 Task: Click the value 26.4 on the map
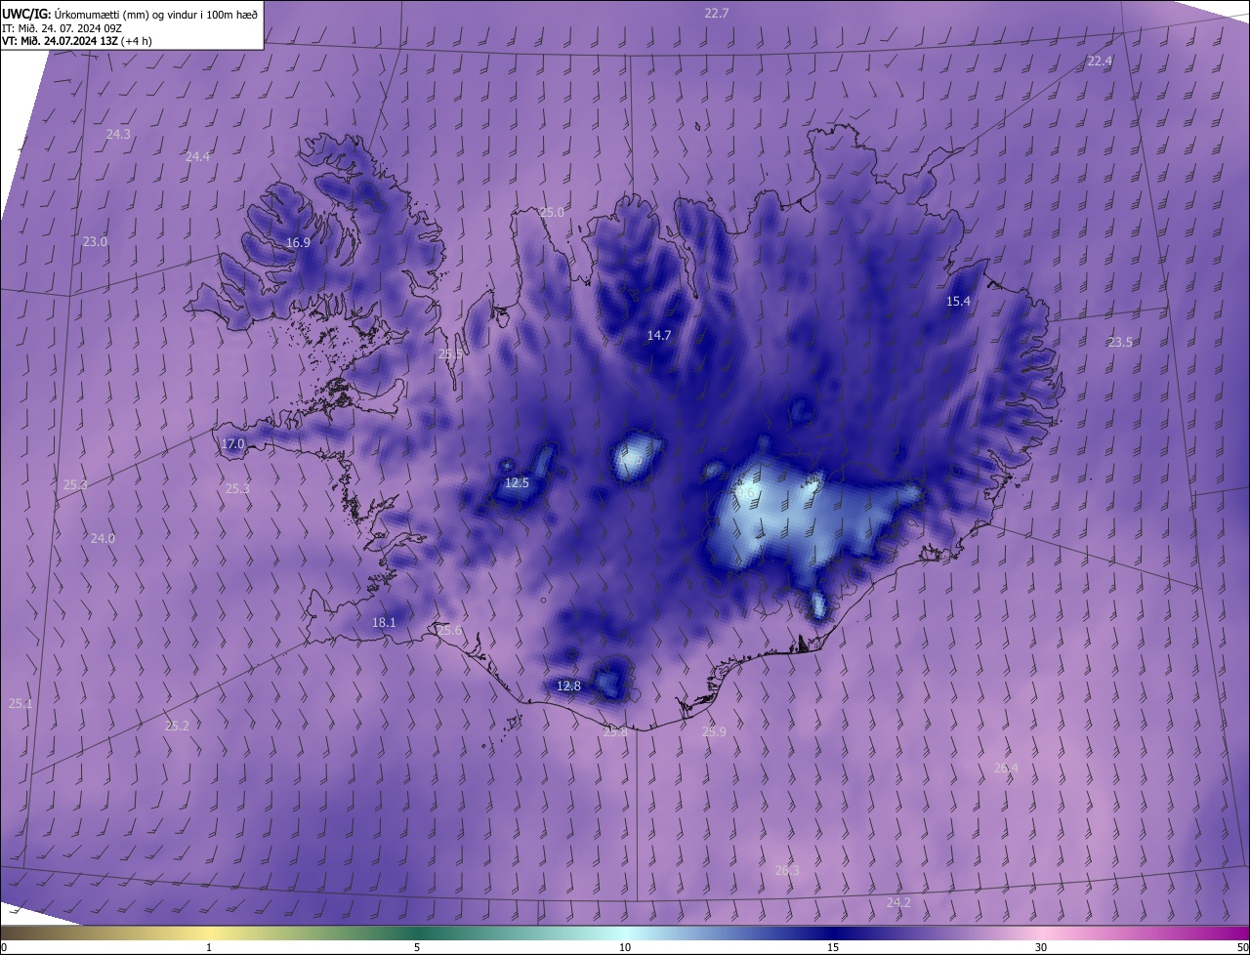(x=1006, y=768)
